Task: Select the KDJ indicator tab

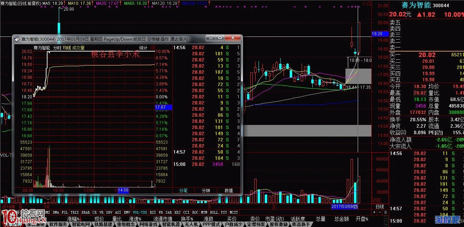Action: tap(178, 212)
